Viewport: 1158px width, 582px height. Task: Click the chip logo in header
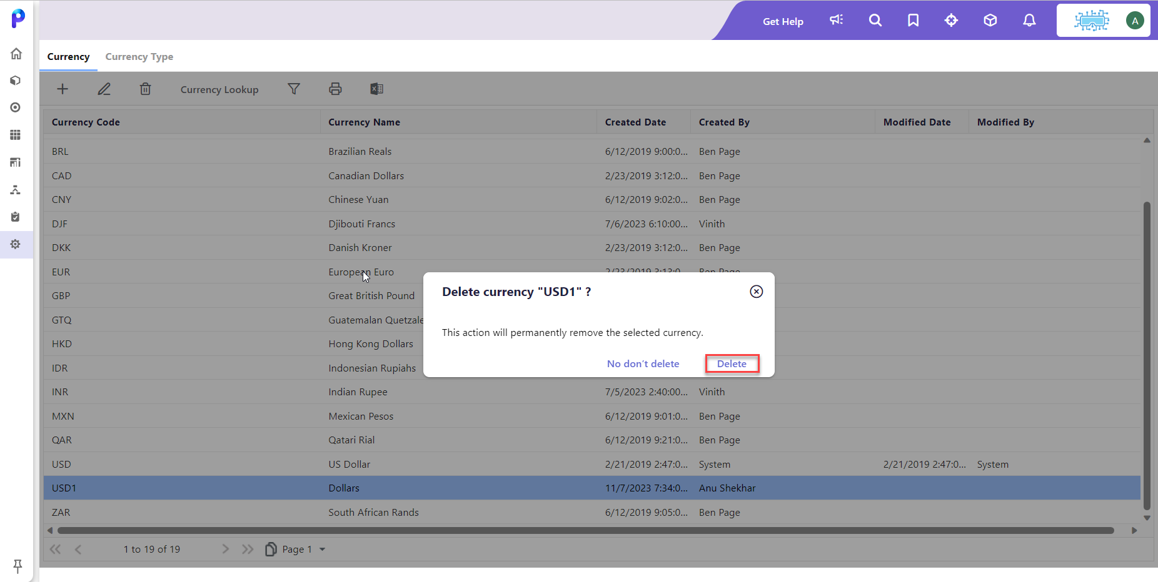(x=1092, y=20)
